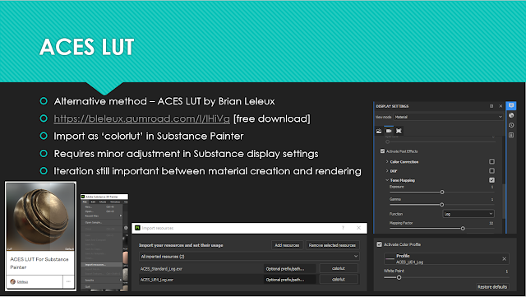
Task: Enable the Color Correction checkbox
Action: tap(491, 161)
